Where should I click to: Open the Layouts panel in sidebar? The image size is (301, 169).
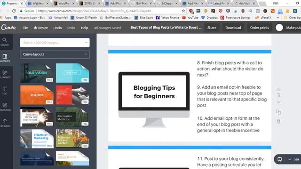[5, 58]
